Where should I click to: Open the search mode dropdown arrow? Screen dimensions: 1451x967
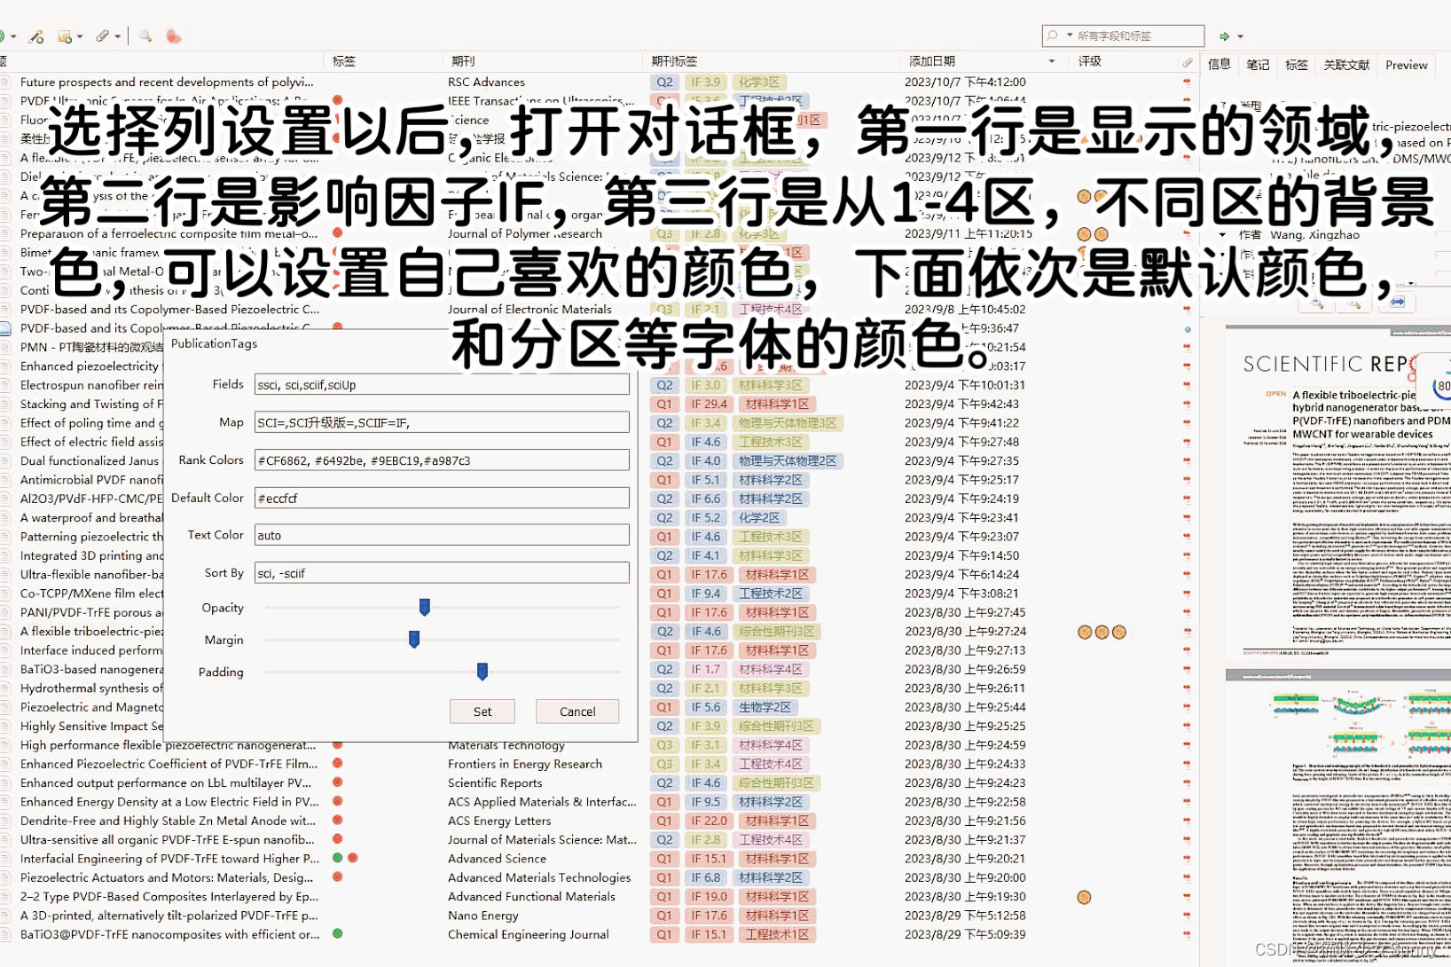pyautogui.click(x=1070, y=35)
